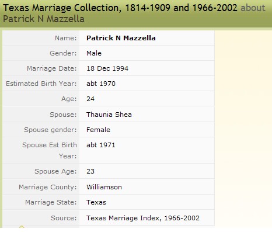Viewport: 272px width, 232px height.
Task: Select the Gender value Male
Action: tap(94, 53)
